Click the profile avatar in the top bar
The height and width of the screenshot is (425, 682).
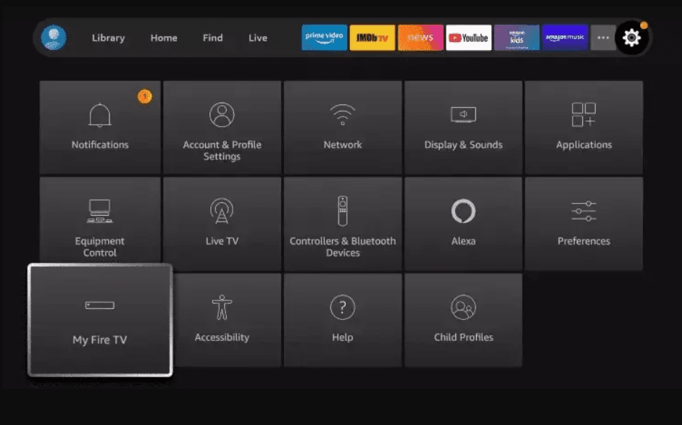(52, 37)
